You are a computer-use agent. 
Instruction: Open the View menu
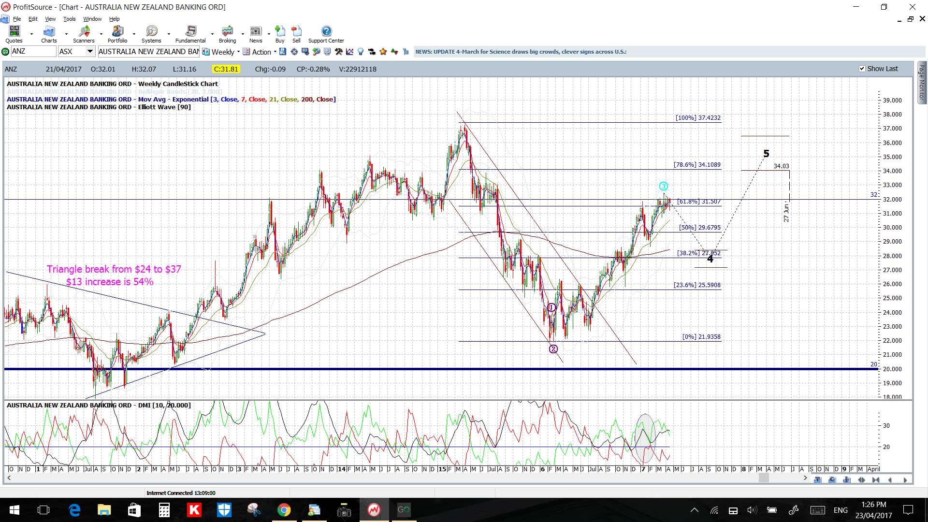(x=50, y=19)
